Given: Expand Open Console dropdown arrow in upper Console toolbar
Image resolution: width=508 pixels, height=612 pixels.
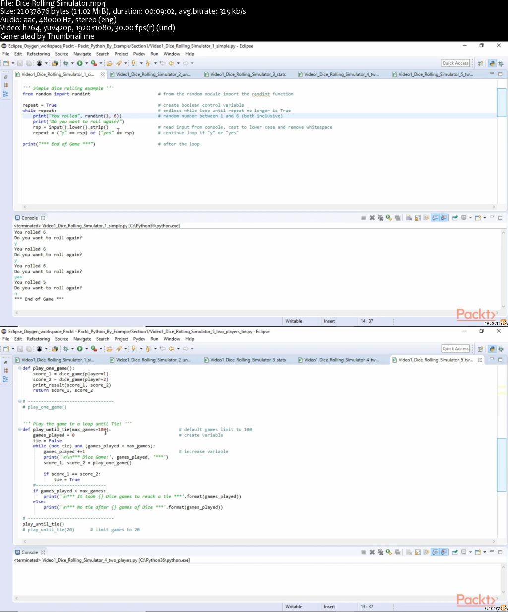Looking at the screenshot, I should (485, 218).
